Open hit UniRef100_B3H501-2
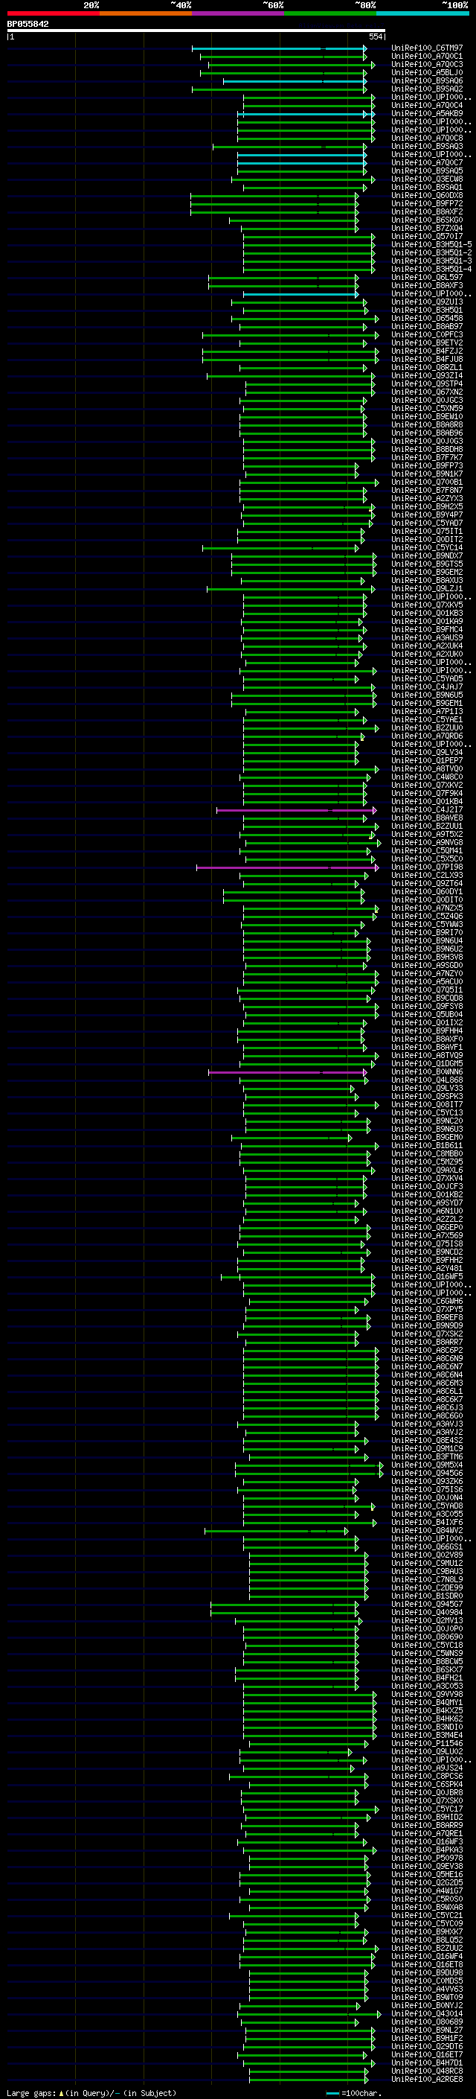The height and width of the screenshot is (2099, 476). tap(431, 252)
